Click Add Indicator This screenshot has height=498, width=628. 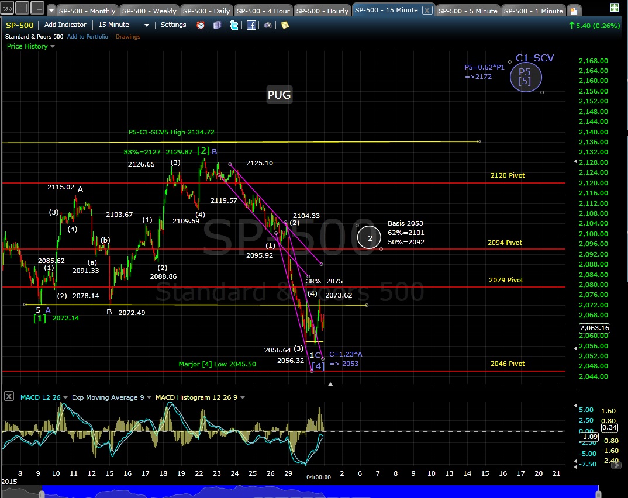click(x=65, y=25)
